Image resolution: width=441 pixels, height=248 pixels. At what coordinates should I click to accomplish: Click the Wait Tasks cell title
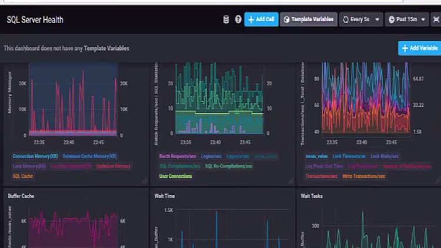(x=312, y=196)
